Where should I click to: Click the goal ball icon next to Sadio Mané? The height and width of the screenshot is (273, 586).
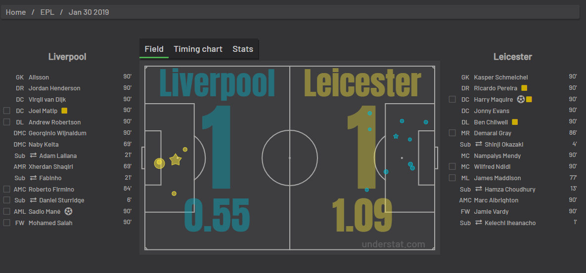tap(68, 211)
